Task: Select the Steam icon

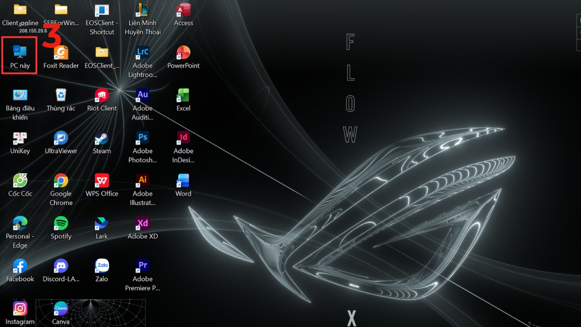Action: pyautogui.click(x=102, y=138)
